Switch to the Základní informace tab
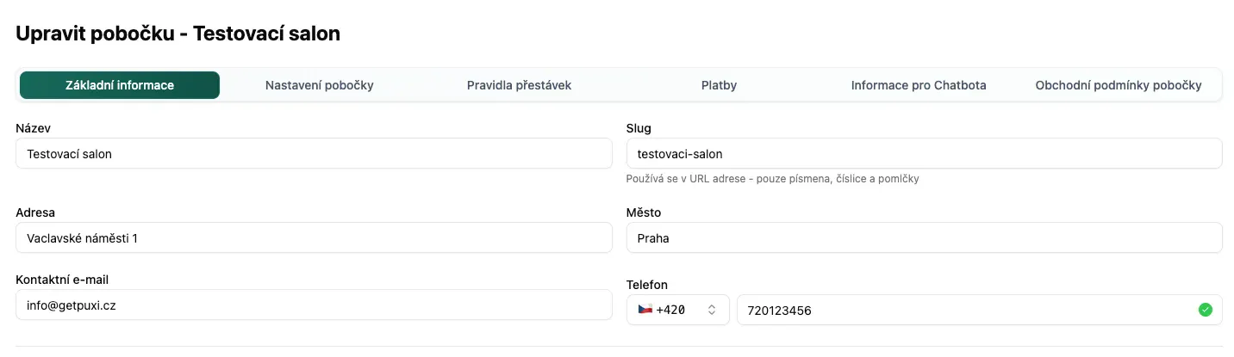The width and height of the screenshot is (1234, 357). coord(120,85)
